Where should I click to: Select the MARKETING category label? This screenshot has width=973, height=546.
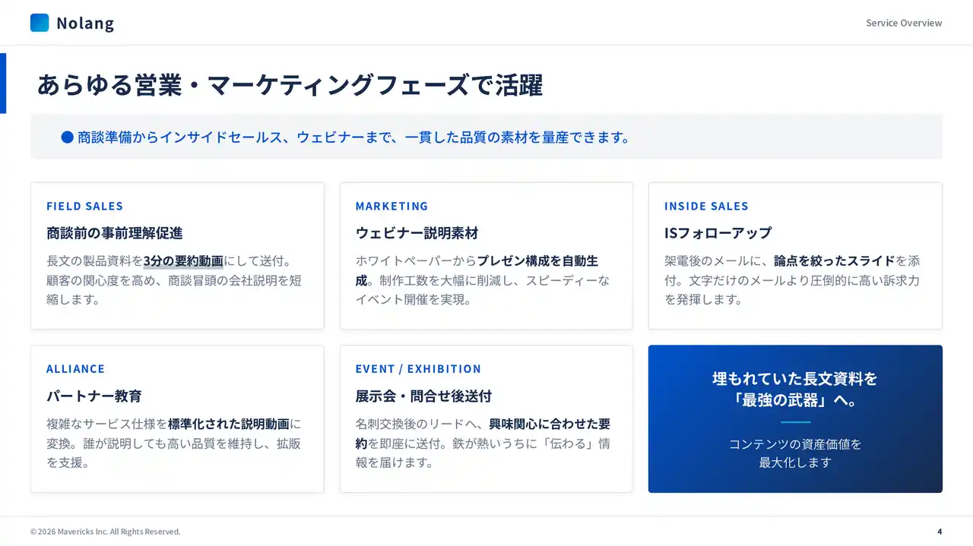tap(391, 206)
